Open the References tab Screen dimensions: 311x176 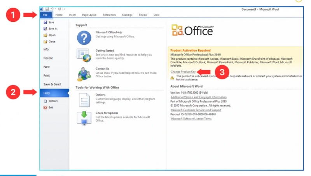[x=109, y=15]
